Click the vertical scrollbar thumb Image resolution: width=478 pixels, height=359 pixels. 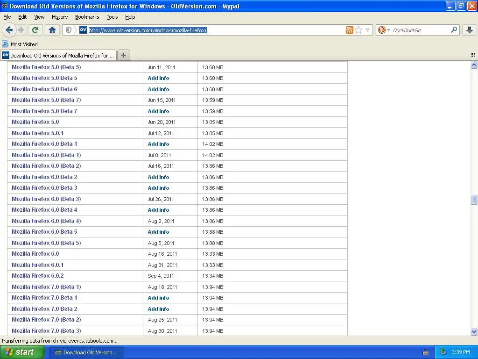pyautogui.click(x=474, y=199)
